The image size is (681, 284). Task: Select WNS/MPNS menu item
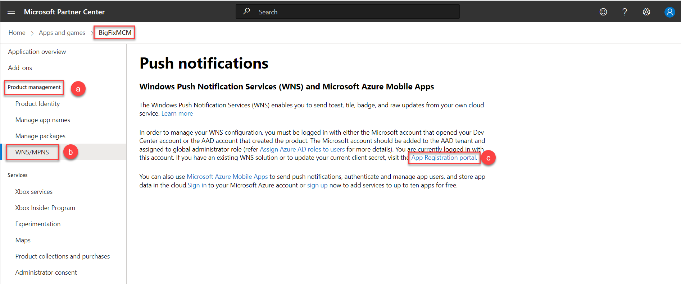[32, 152]
